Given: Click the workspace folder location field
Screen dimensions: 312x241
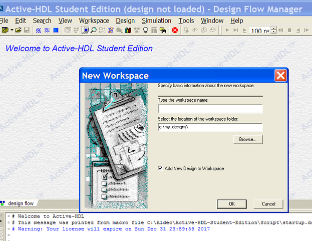Looking at the screenshot, I should click(210, 127).
